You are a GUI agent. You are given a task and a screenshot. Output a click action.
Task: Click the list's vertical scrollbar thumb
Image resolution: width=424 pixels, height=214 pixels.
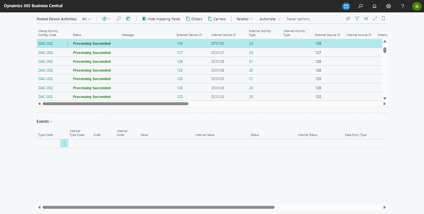coord(385,50)
